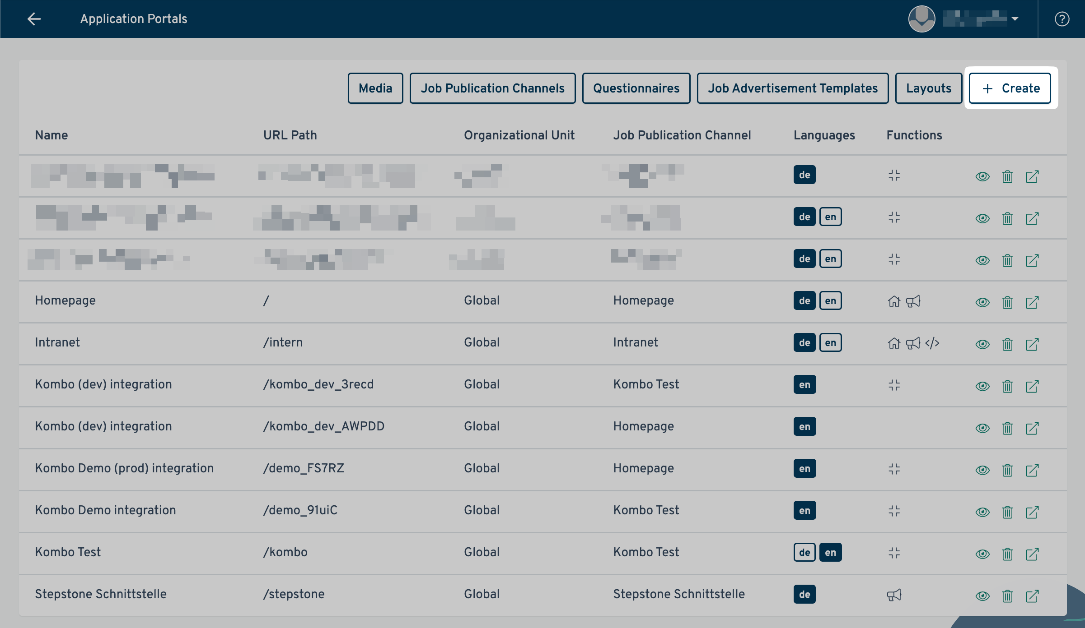Image resolution: width=1085 pixels, height=628 pixels.
Task: Click the user avatar picture
Action: click(921, 19)
